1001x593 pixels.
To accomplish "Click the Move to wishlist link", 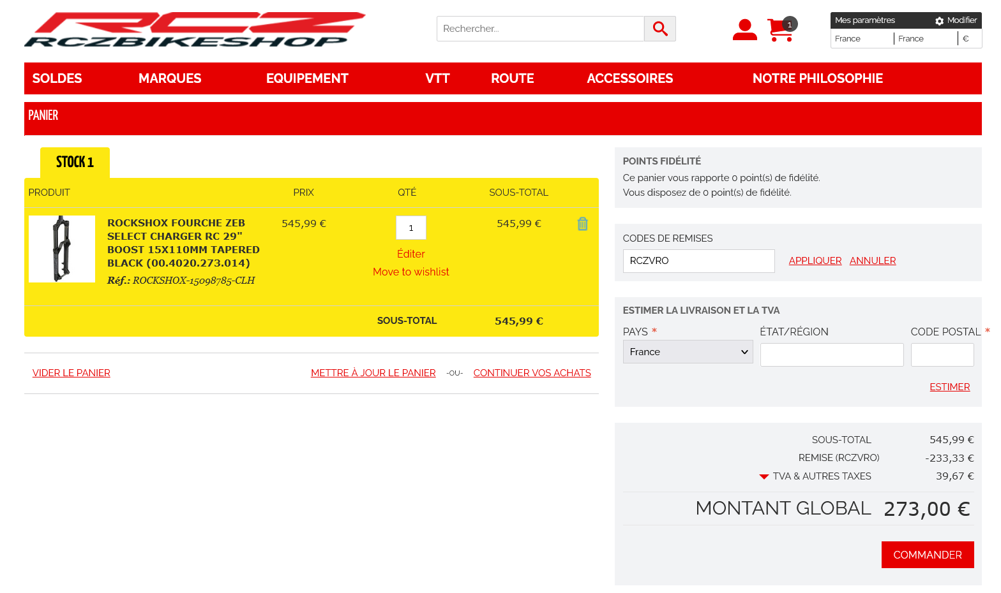I will pos(410,272).
